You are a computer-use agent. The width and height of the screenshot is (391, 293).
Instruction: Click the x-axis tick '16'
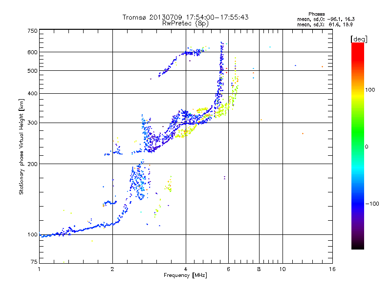[332, 269]
